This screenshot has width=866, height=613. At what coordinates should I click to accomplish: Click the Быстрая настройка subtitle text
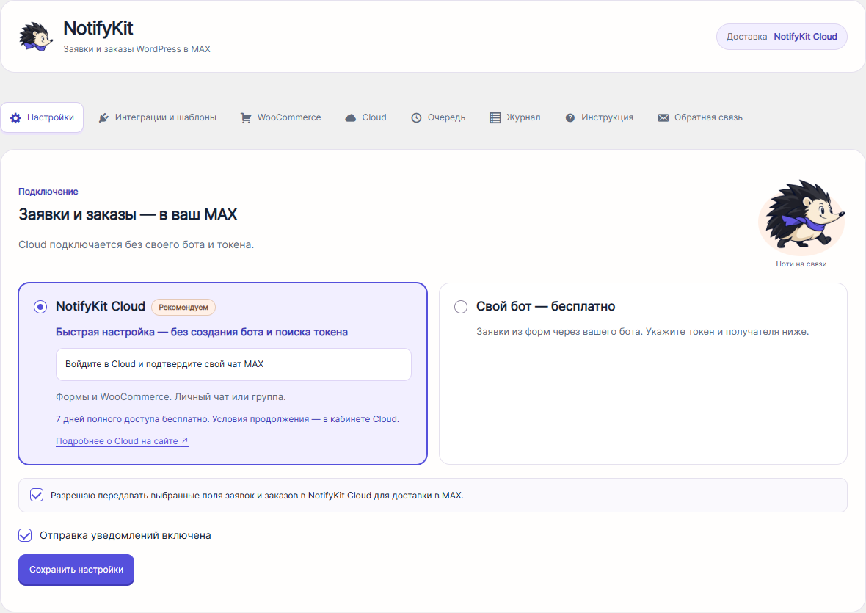point(202,332)
